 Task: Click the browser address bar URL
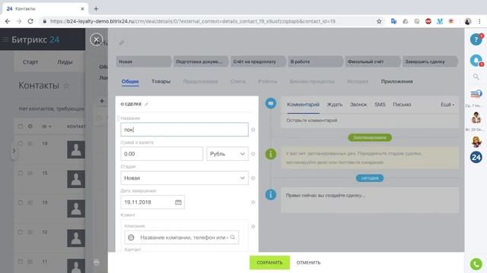pos(193,21)
